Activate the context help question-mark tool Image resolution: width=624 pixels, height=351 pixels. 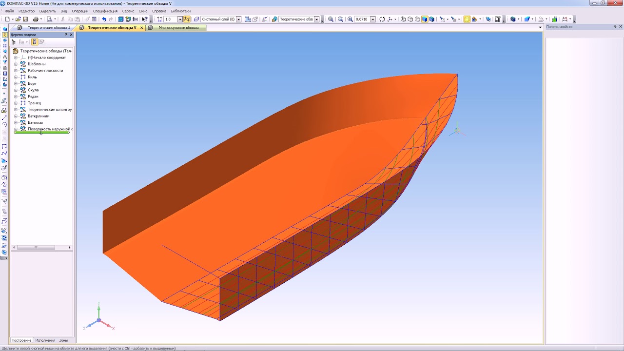click(145, 19)
